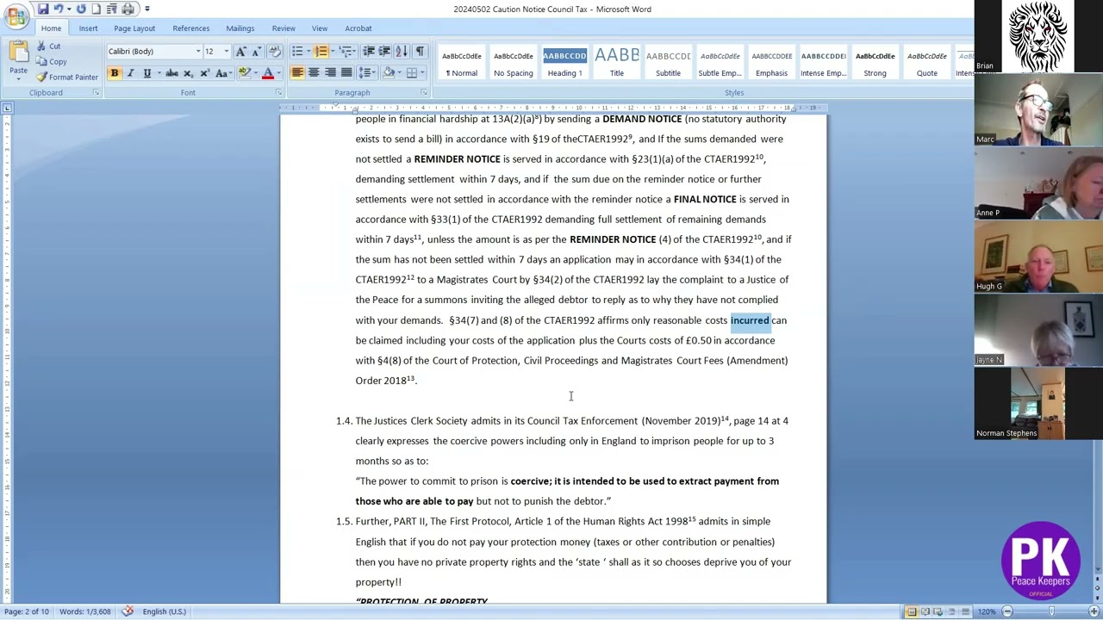This screenshot has height=620, width=1103.
Task: Shrink font size button
Action: pos(256,52)
